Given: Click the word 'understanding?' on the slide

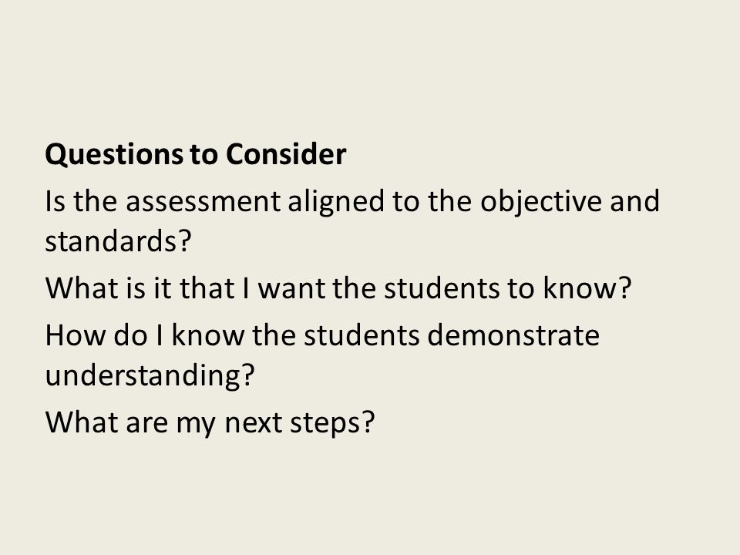Looking at the screenshot, I should (150, 377).
